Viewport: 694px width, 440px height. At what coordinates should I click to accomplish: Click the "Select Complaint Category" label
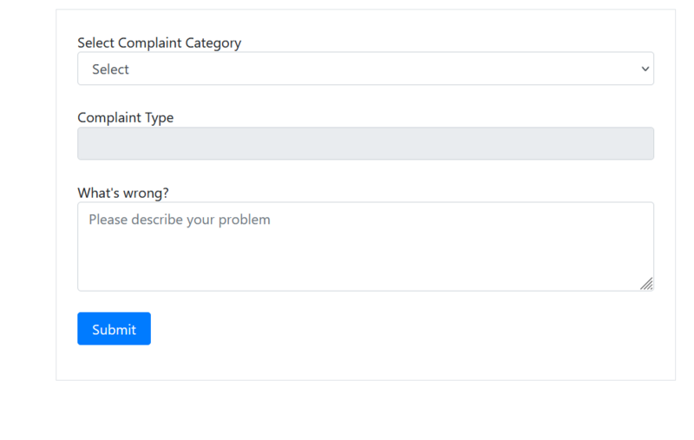[159, 43]
